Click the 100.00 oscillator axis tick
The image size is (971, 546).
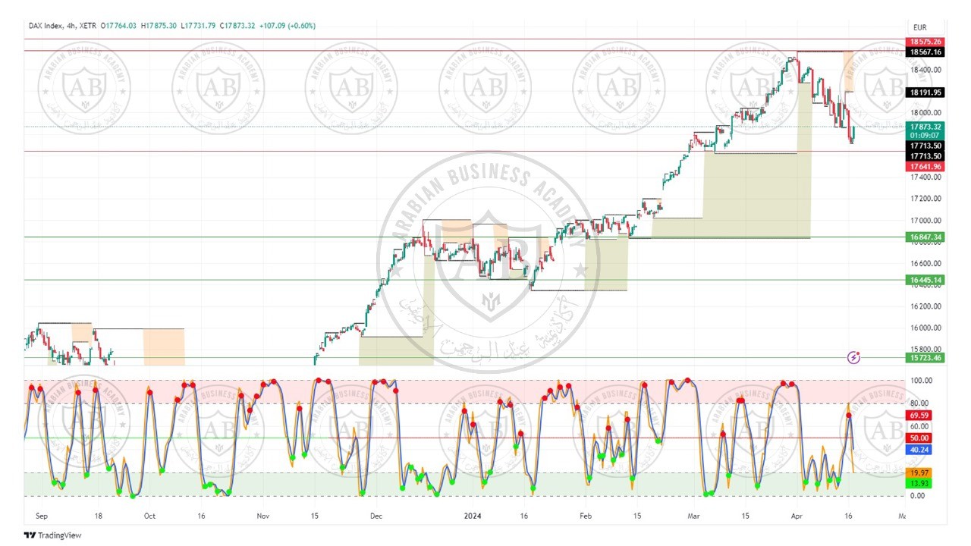(x=921, y=381)
